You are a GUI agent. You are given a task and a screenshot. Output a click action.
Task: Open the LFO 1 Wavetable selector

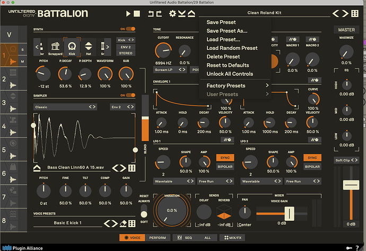(x=174, y=181)
